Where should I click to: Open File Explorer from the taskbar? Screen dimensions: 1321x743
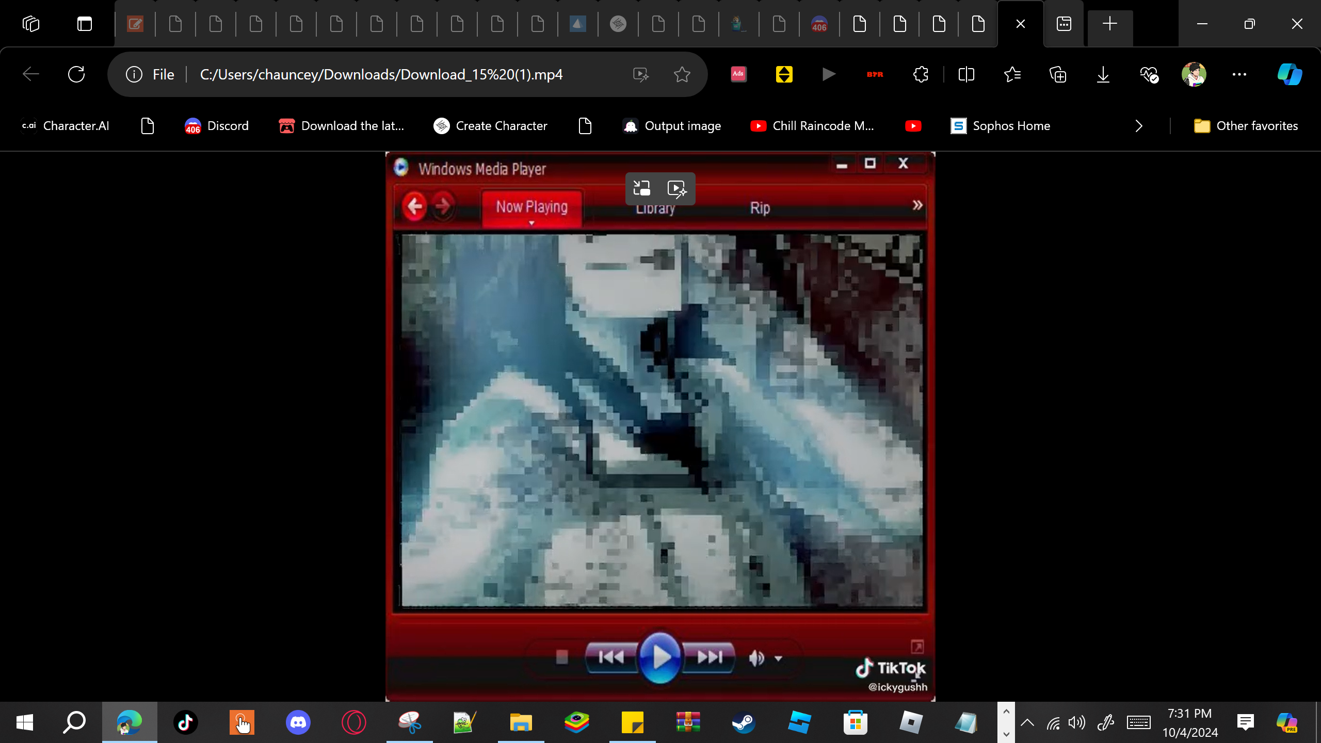pos(521,722)
